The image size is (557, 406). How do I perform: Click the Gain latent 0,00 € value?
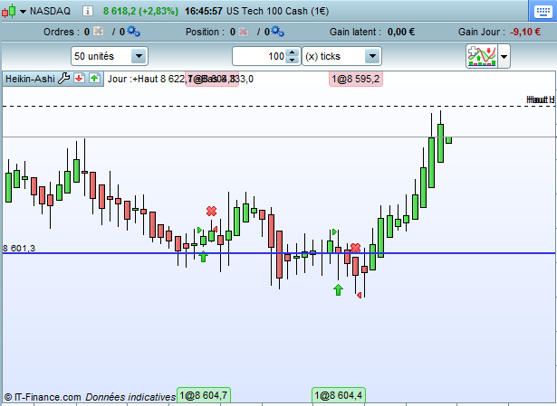(x=401, y=32)
